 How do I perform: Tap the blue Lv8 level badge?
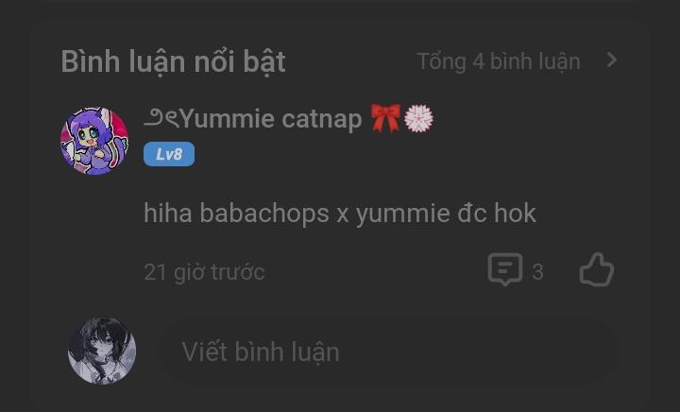point(169,154)
